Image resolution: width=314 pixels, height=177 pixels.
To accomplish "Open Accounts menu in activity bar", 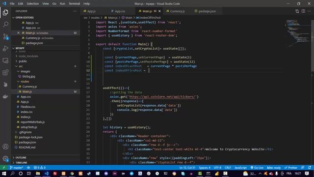I will point(5,147).
